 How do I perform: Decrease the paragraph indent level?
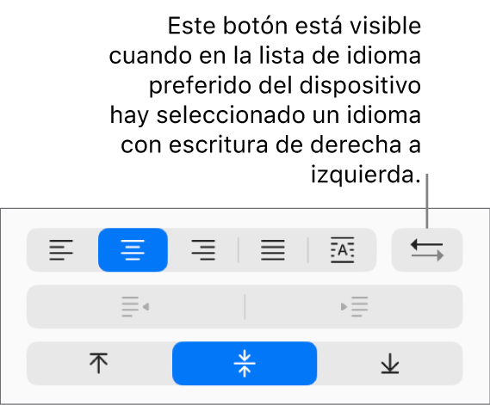click(x=135, y=307)
